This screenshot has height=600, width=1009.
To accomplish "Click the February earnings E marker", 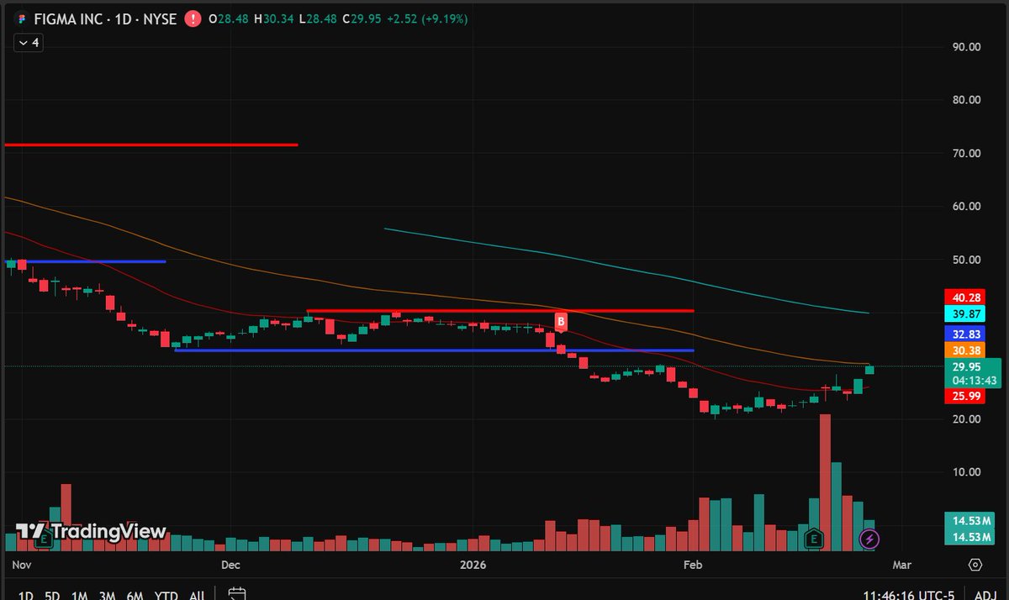I will (x=814, y=538).
